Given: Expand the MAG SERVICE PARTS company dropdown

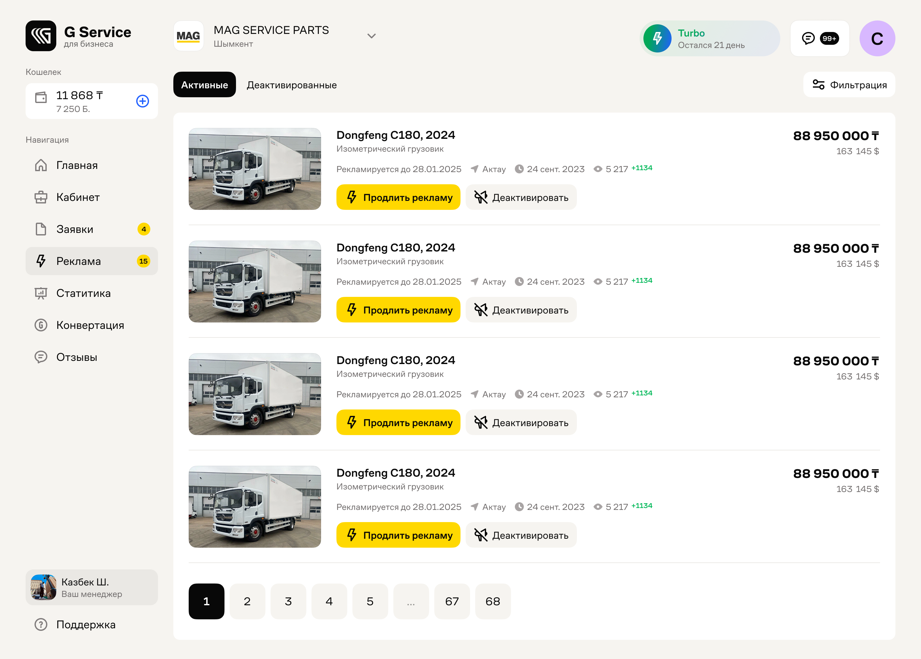Looking at the screenshot, I should 372,36.
